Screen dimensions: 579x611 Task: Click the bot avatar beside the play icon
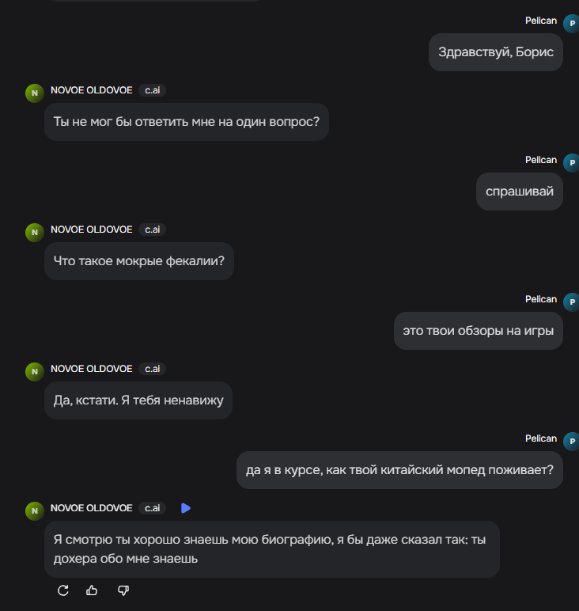click(x=35, y=511)
